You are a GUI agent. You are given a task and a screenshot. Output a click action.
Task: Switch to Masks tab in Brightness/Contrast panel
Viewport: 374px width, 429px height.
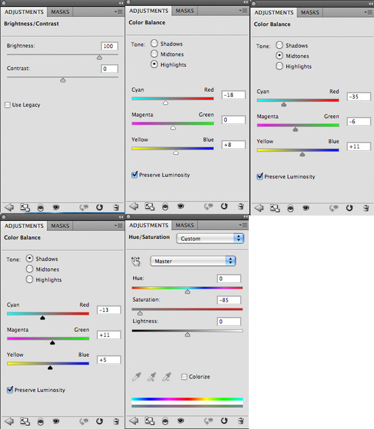[x=60, y=12]
